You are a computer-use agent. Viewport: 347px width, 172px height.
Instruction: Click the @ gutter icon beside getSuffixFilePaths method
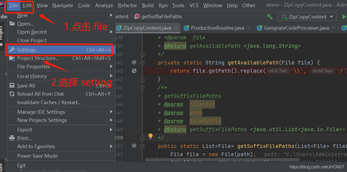coord(134,146)
